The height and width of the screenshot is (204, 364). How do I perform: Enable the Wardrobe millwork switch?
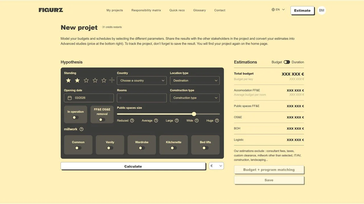tap(142, 148)
